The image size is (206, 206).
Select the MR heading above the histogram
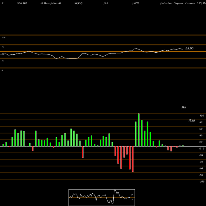(184, 107)
